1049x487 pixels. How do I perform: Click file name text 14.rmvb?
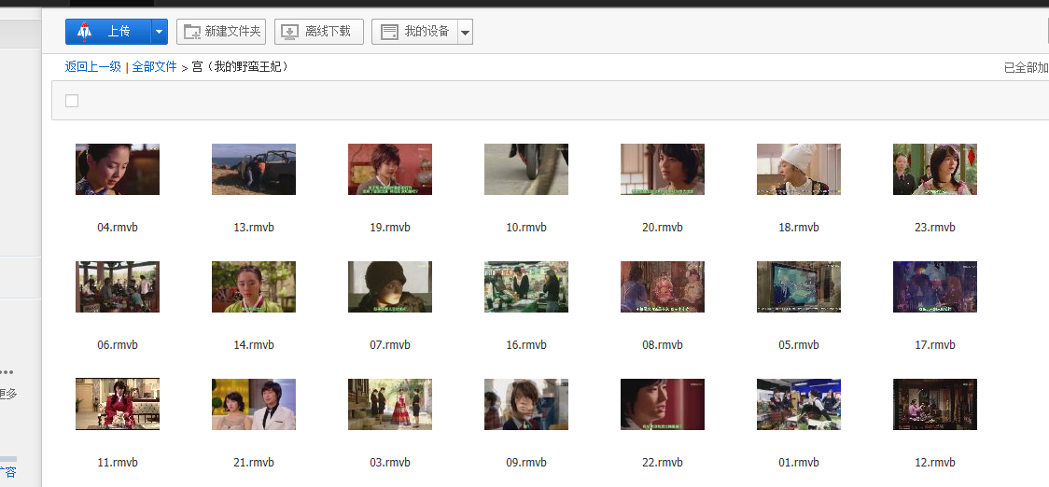tap(254, 345)
